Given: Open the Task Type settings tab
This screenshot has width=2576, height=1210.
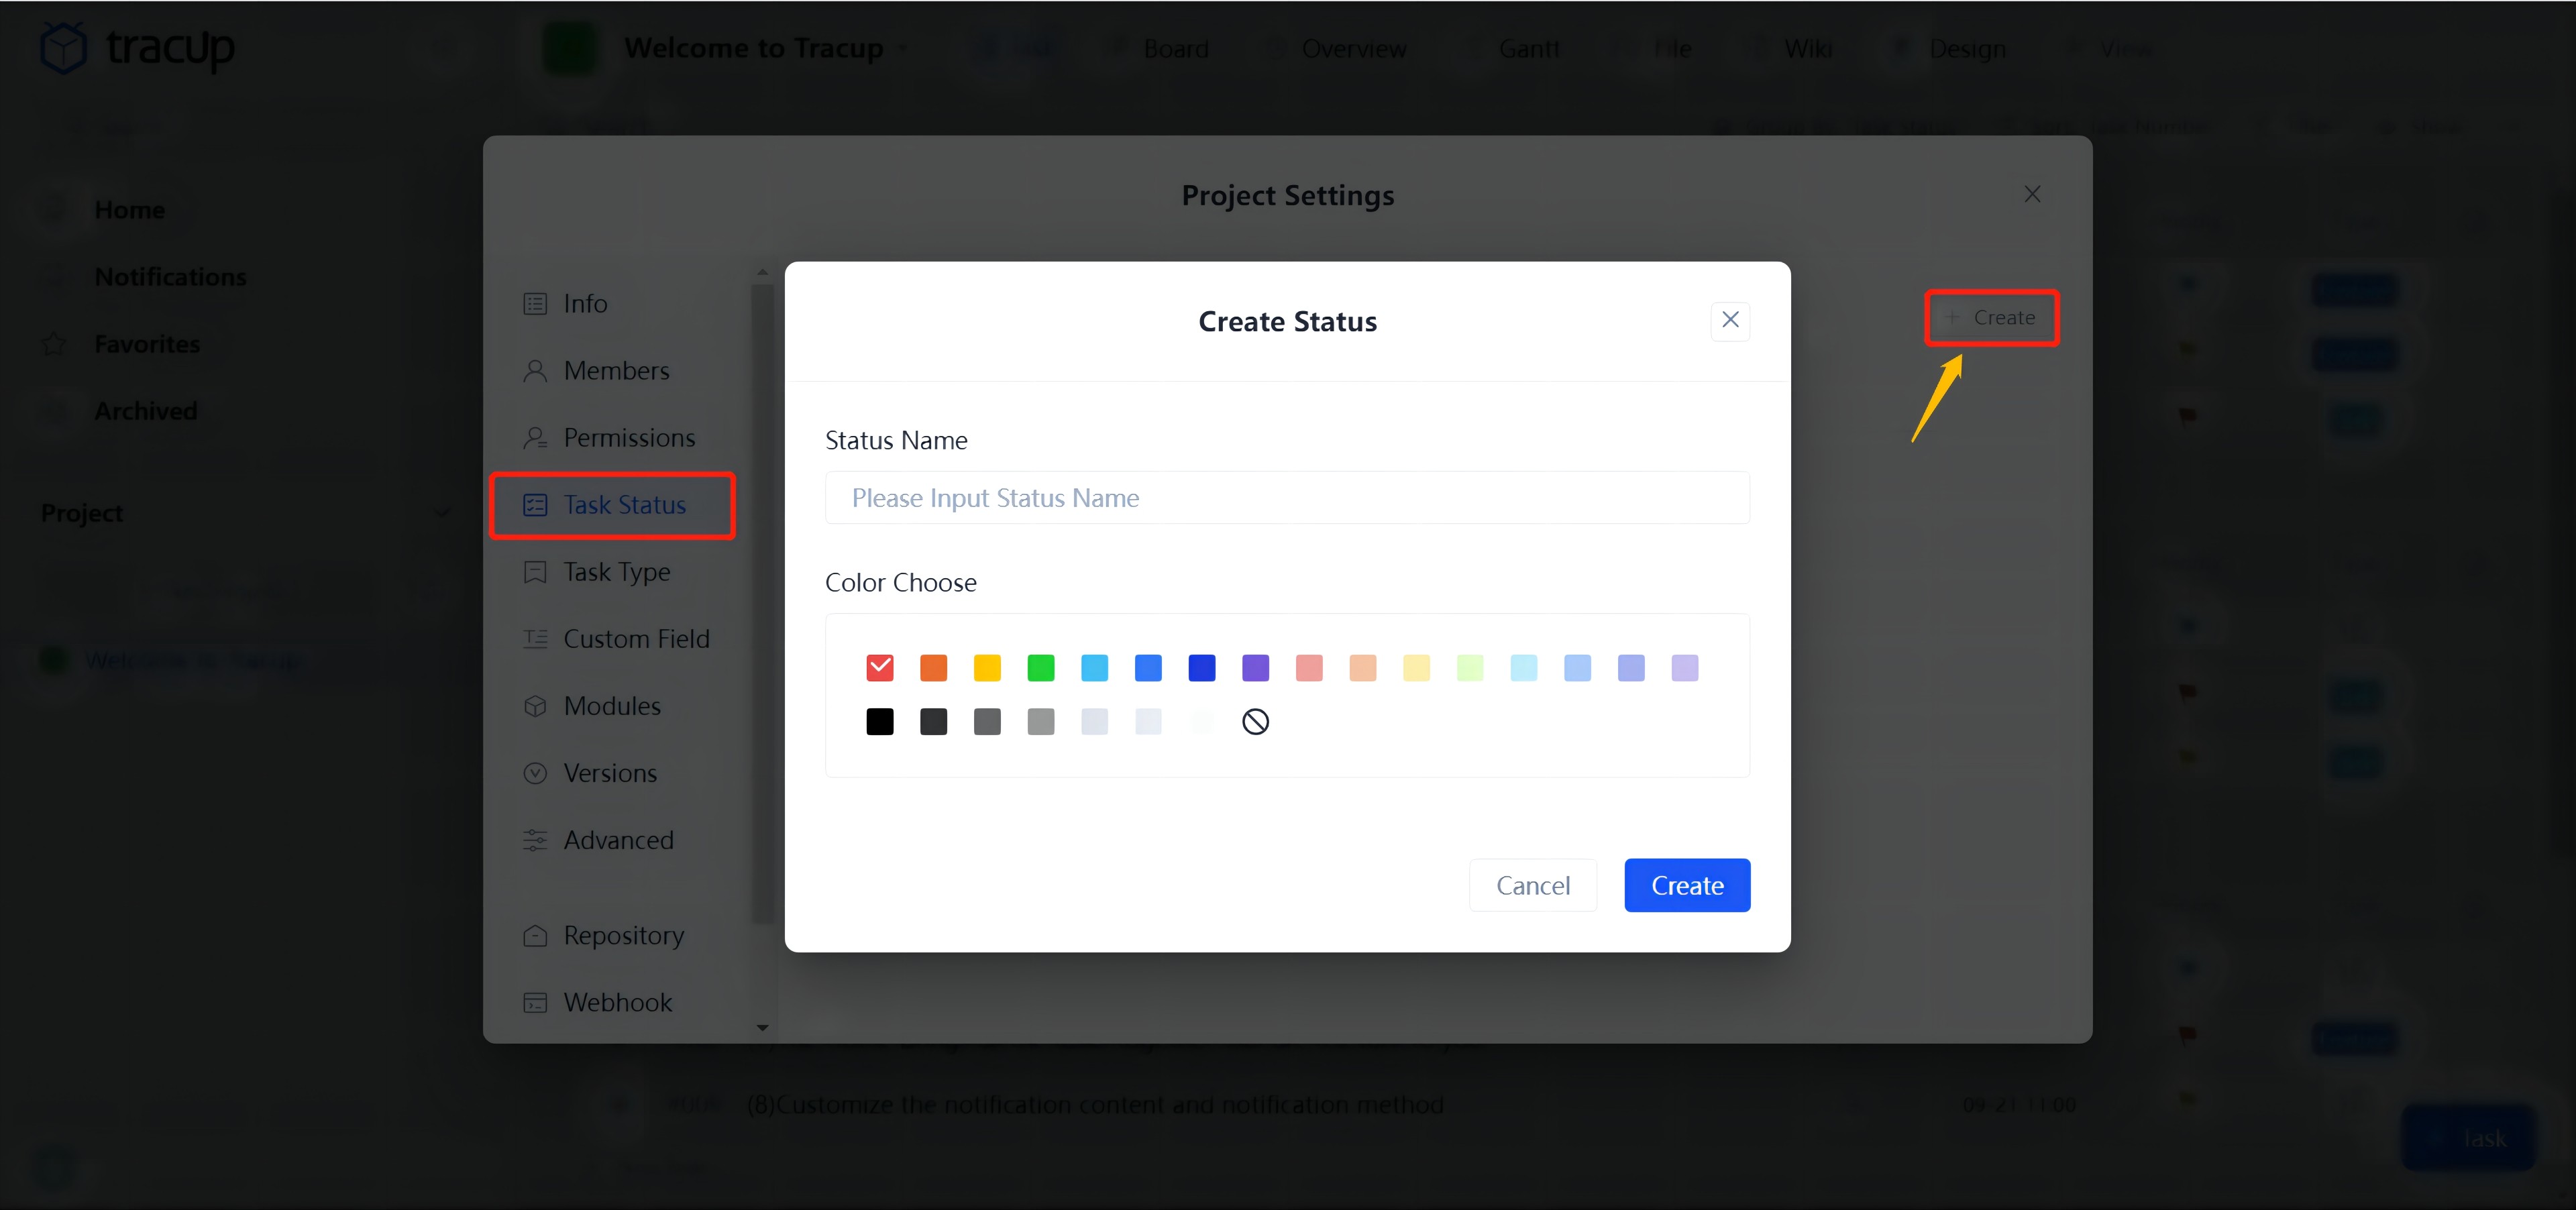Looking at the screenshot, I should click(616, 572).
